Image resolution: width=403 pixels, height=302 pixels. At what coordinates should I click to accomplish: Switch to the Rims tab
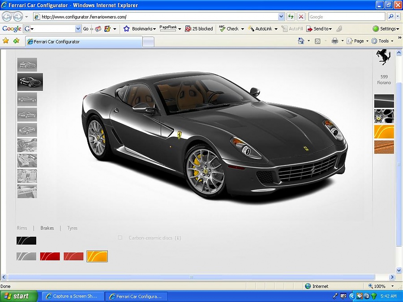tap(22, 228)
